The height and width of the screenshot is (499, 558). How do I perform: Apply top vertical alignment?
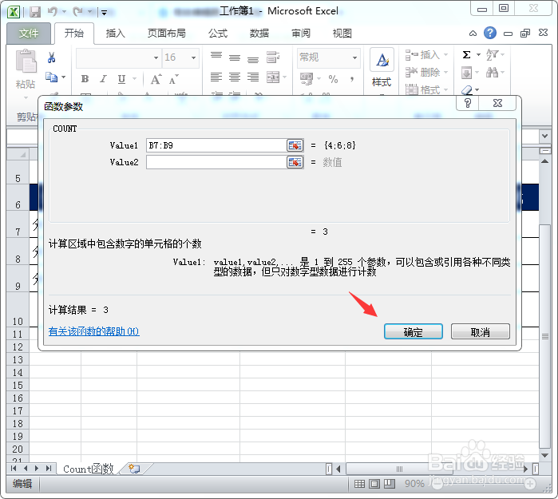click(216, 56)
